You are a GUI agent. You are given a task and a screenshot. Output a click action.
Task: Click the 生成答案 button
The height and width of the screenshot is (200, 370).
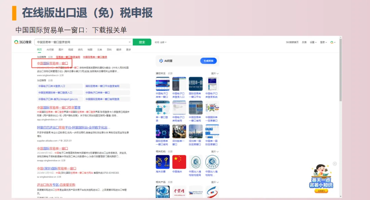(x=208, y=61)
